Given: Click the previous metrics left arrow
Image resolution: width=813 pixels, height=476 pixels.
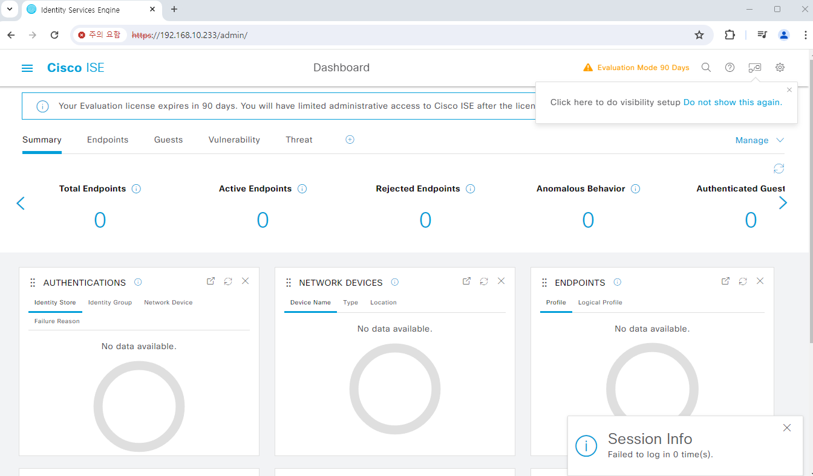Looking at the screenshot, I should 21,203.
